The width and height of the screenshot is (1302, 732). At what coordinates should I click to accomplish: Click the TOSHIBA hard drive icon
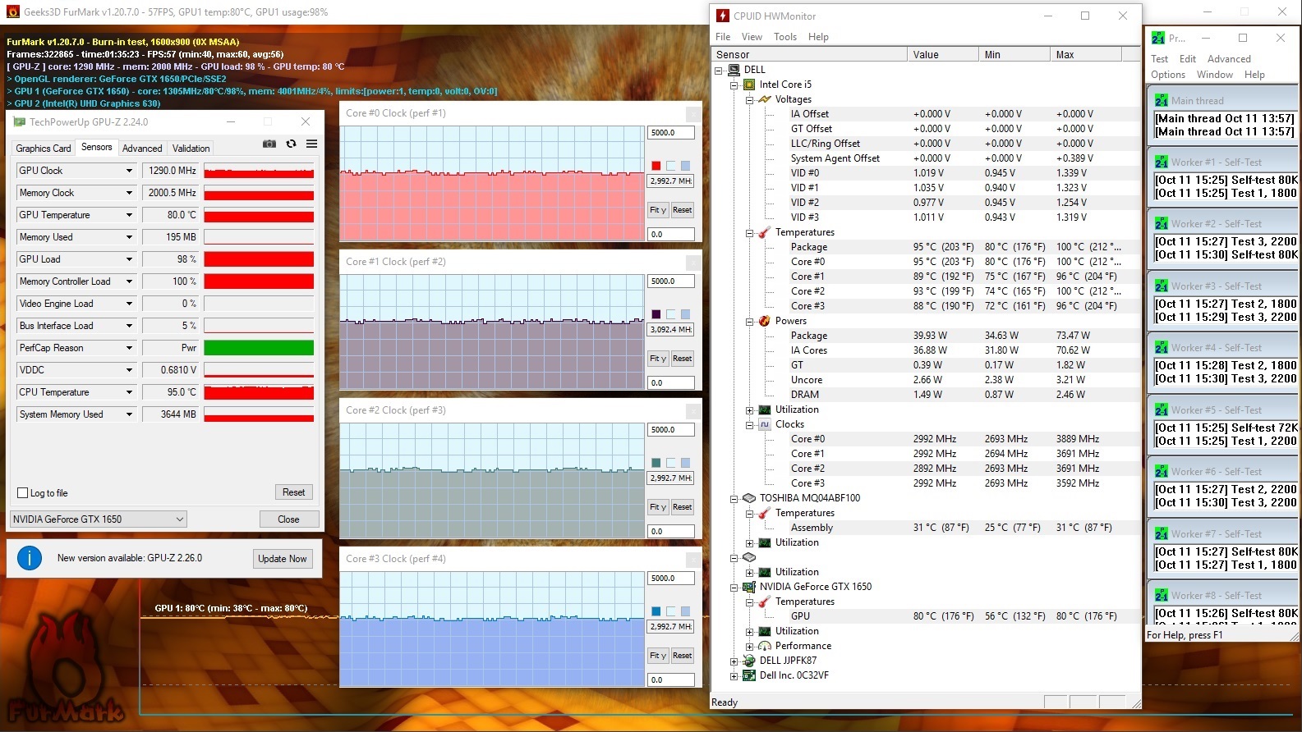tap(749, 498)
